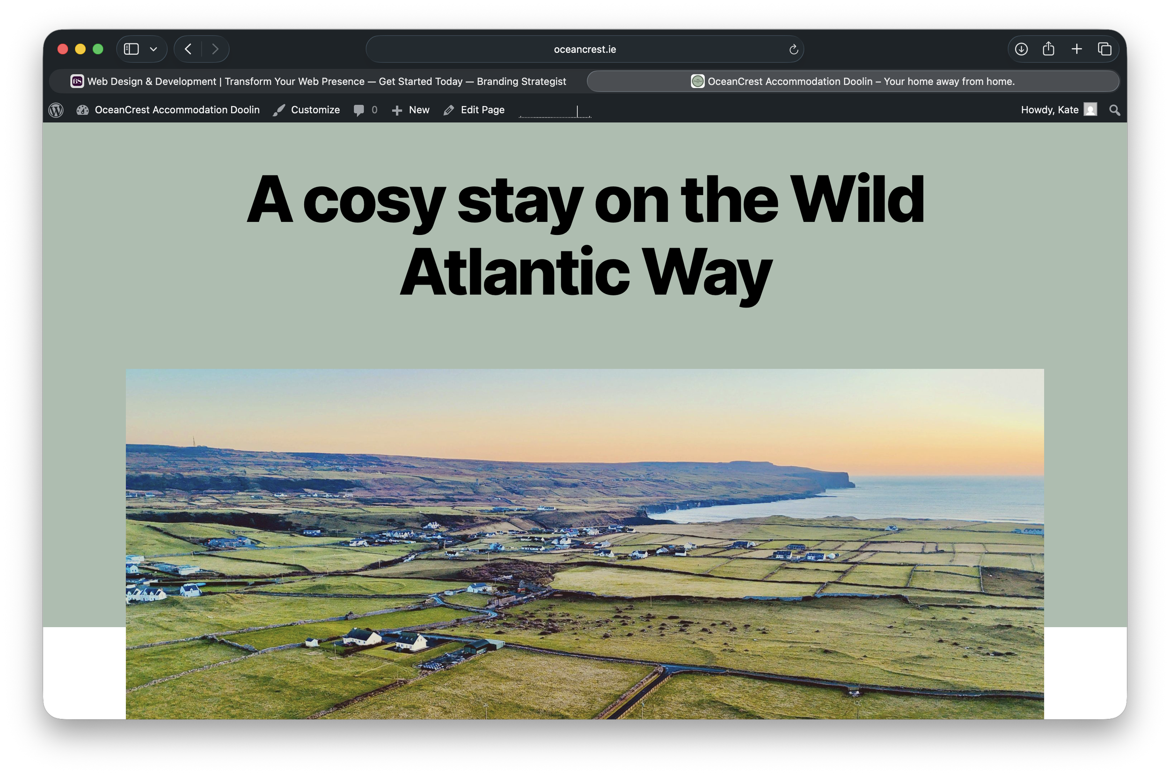The width and height of the screenshot is (1170, 776).
Task: Click Kate's profile avatar image
Action: (1091, 110)
